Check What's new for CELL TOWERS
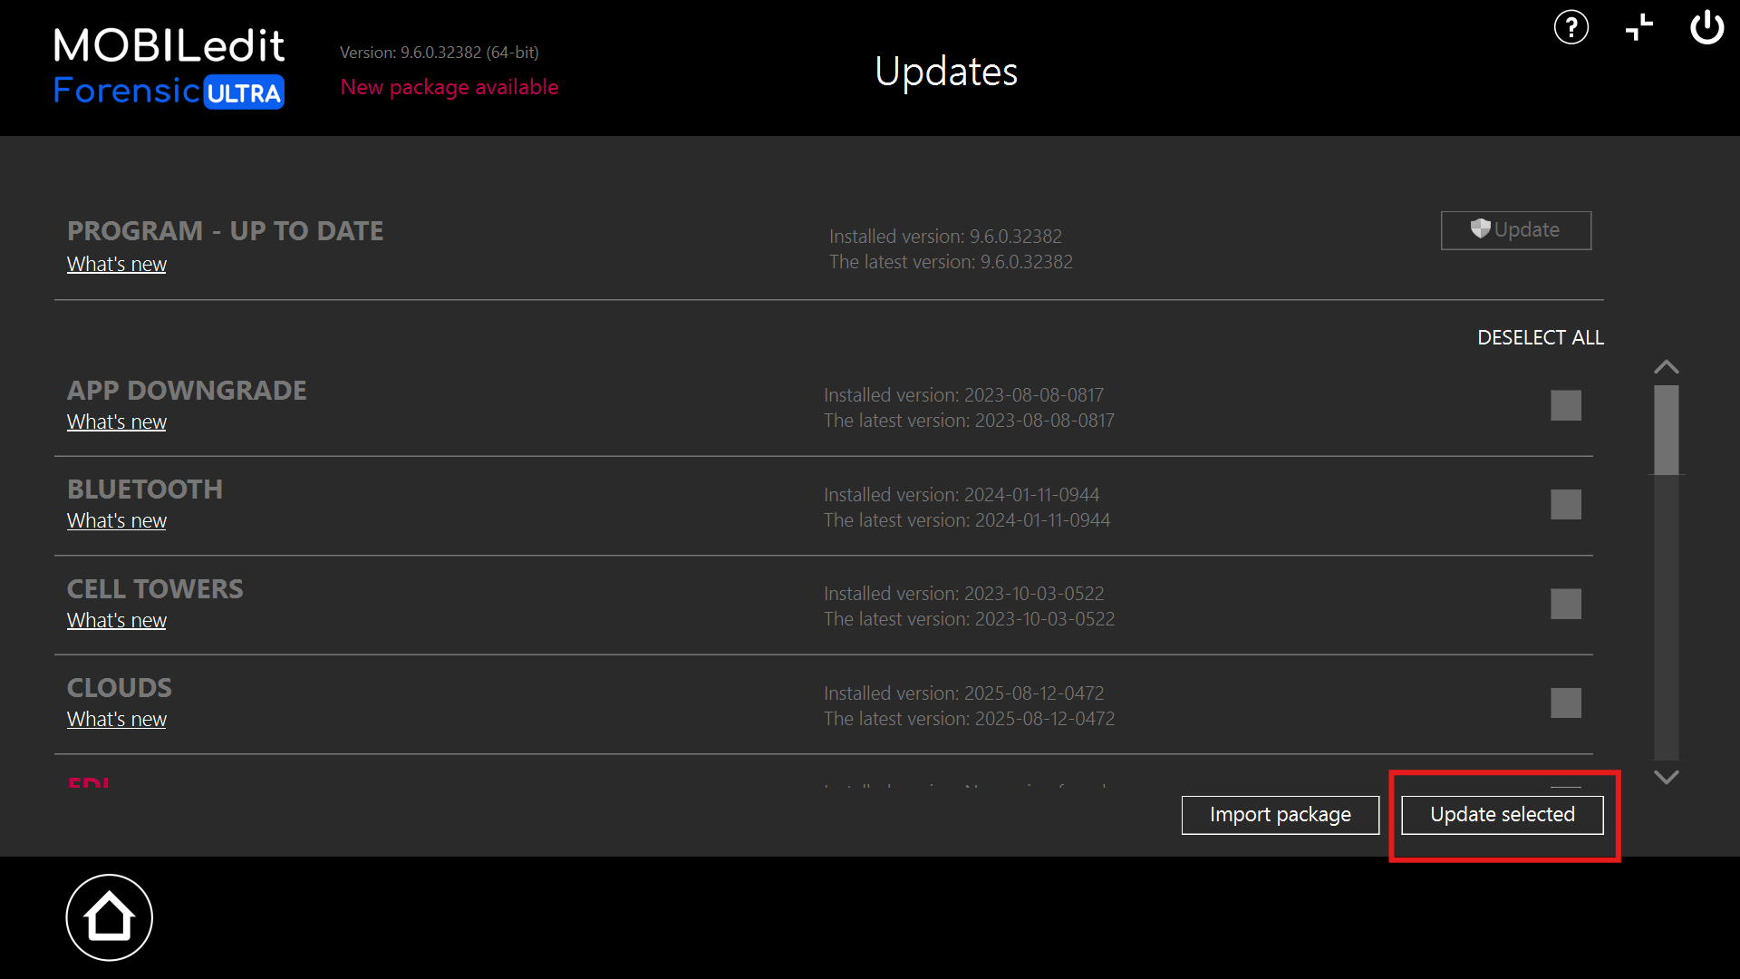The image size is (1740, 979). point(116,620)
